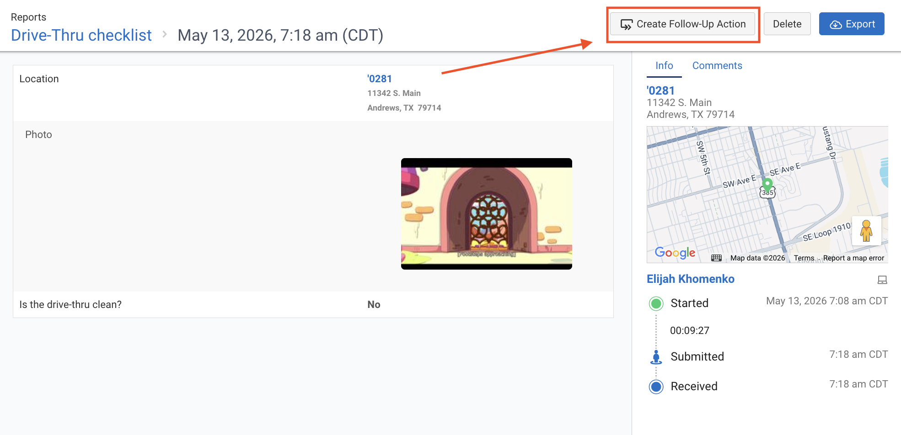Image resolution: width=901 pixels, height=435 pixels.
Task: Click the 'Is the drive-thru clean?' question
Action: click(70, 305)
